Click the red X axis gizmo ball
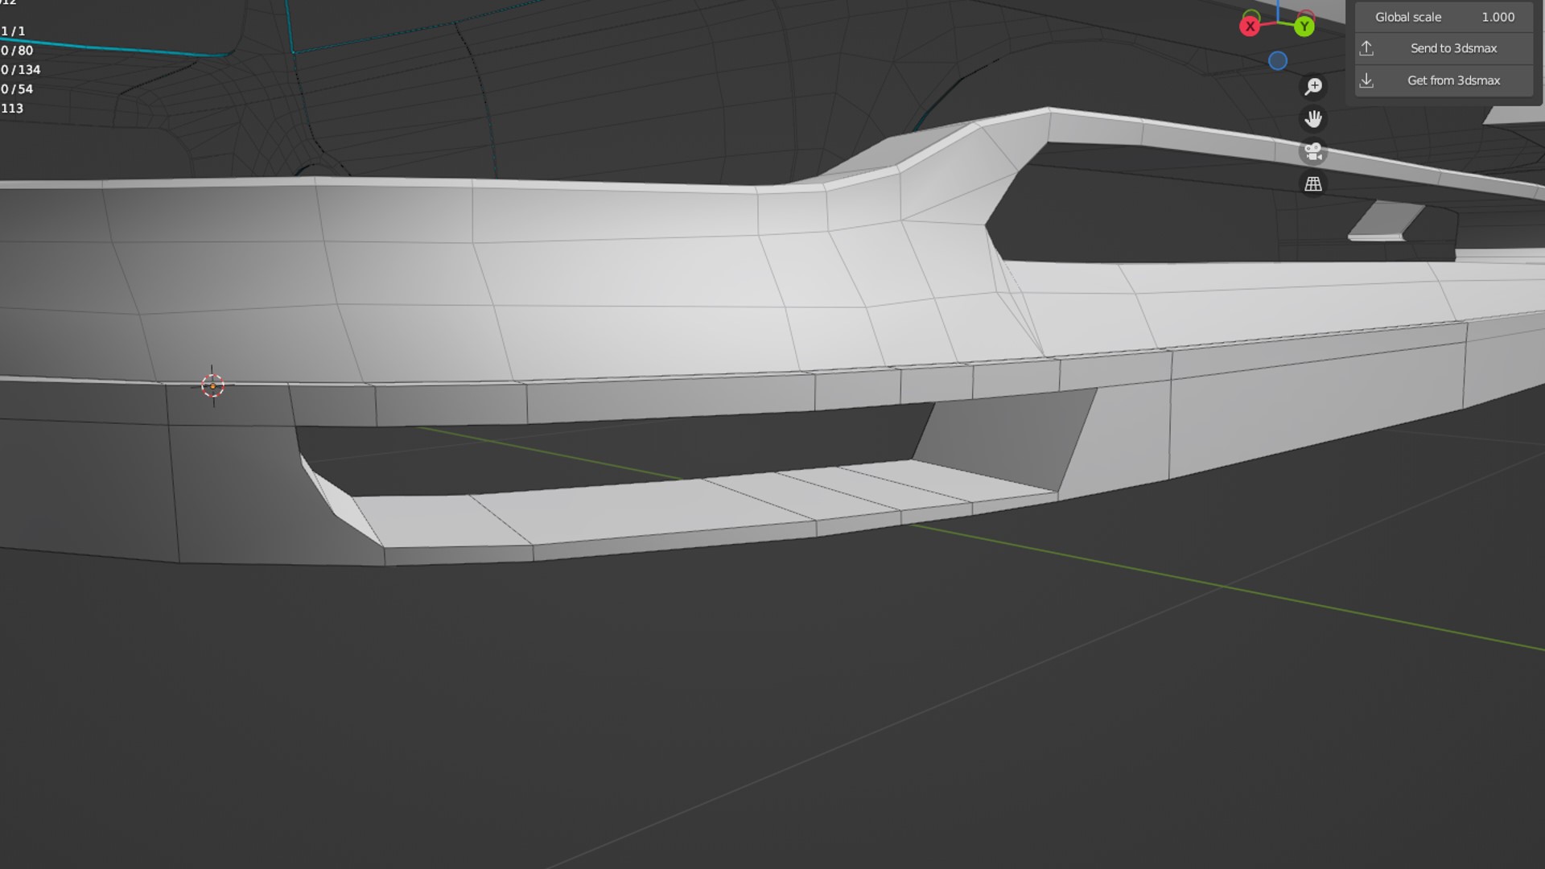1545x869 pixels. click(1250, 27)
